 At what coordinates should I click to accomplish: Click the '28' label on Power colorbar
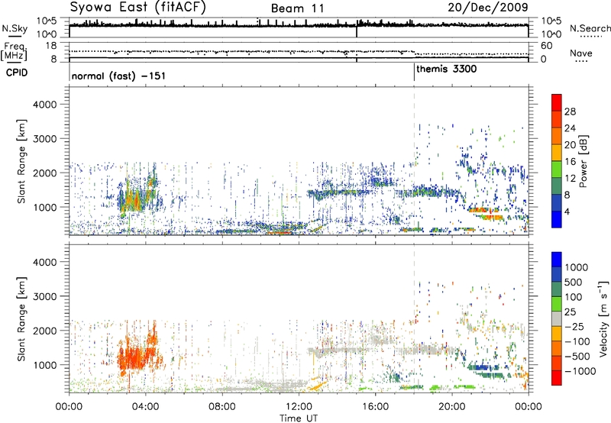(570, 111)
